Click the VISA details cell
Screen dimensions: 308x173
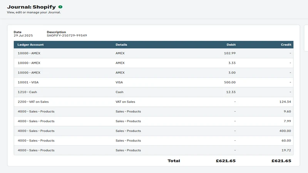click(119, 82)
